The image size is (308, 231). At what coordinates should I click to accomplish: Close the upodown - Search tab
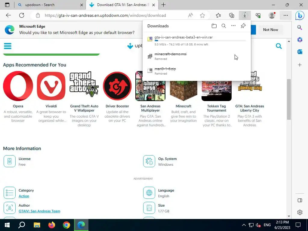coord(82,5)
